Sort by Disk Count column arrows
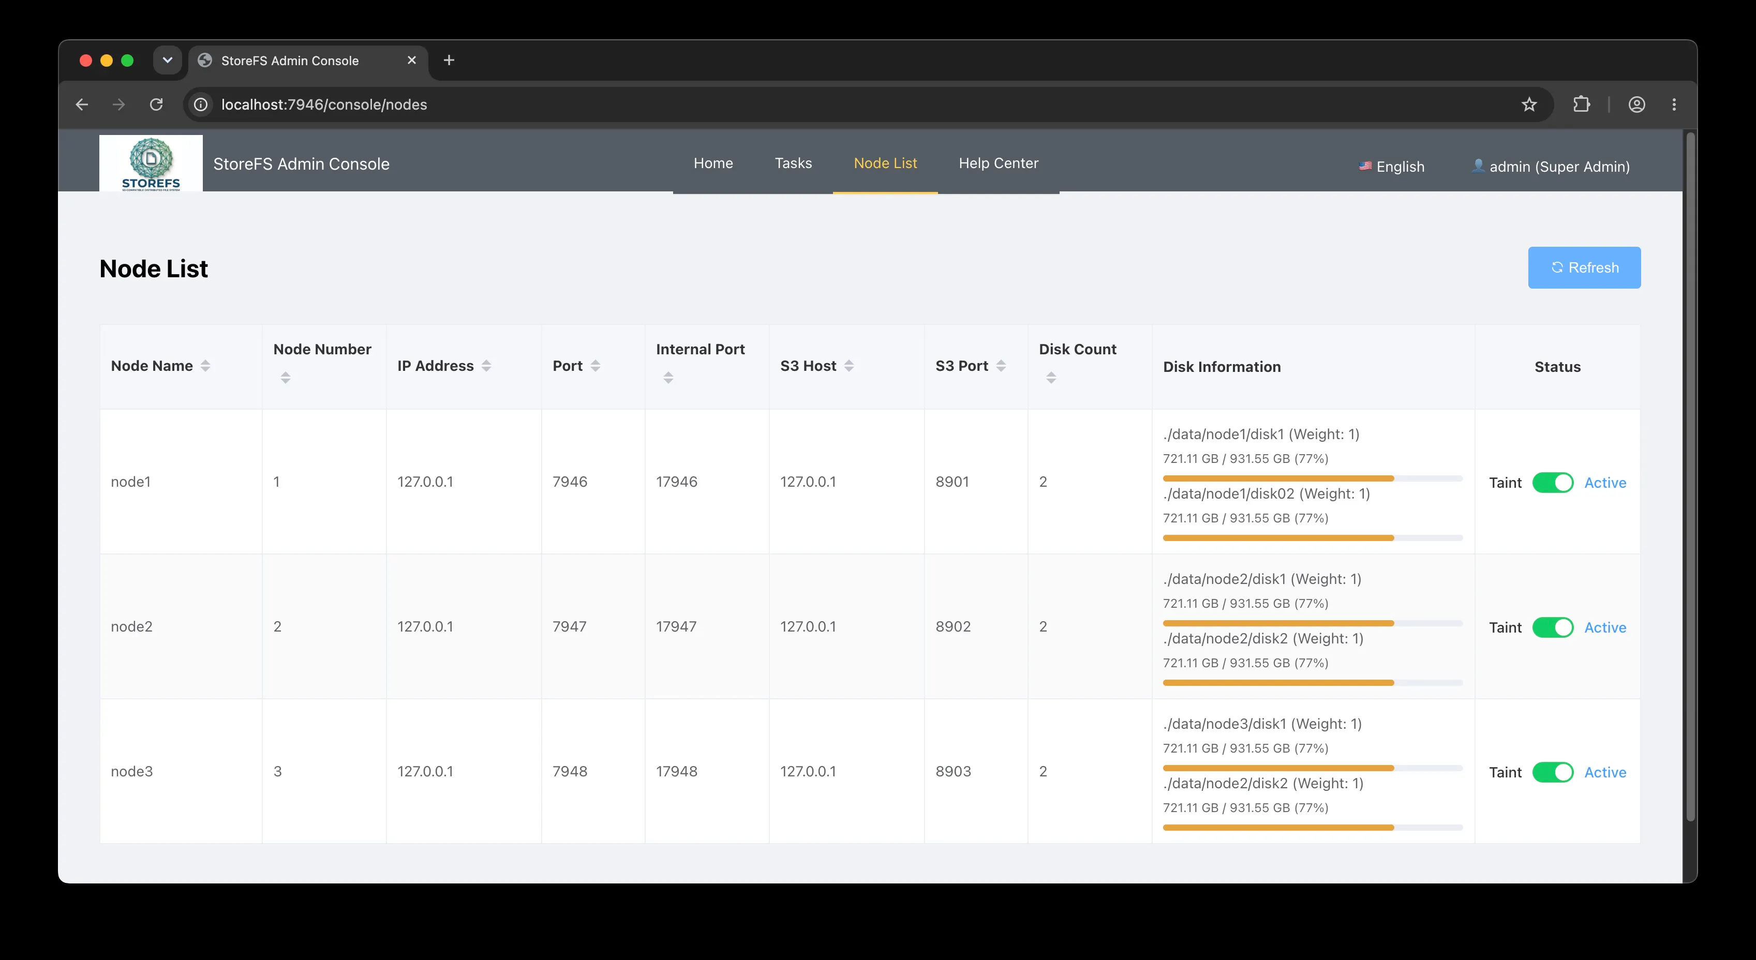 [x=1051, y=378]
